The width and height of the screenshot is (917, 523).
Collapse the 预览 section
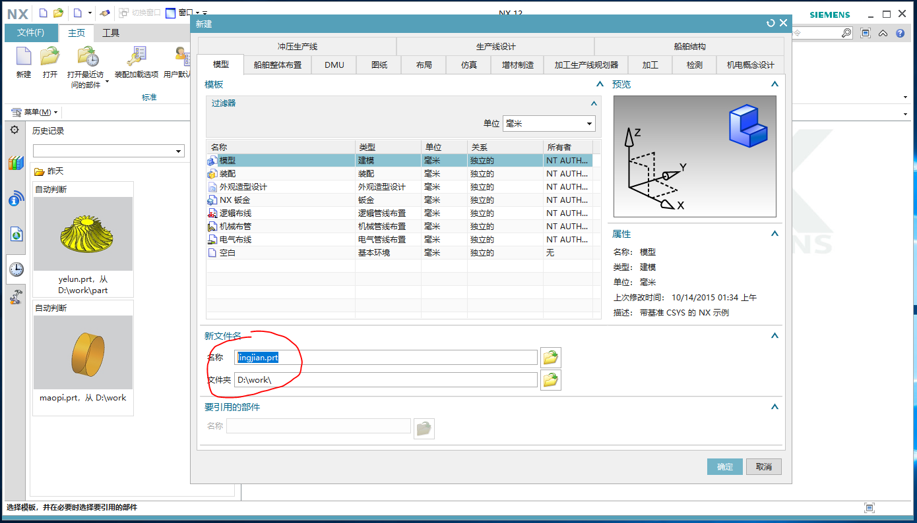point(775,84)
